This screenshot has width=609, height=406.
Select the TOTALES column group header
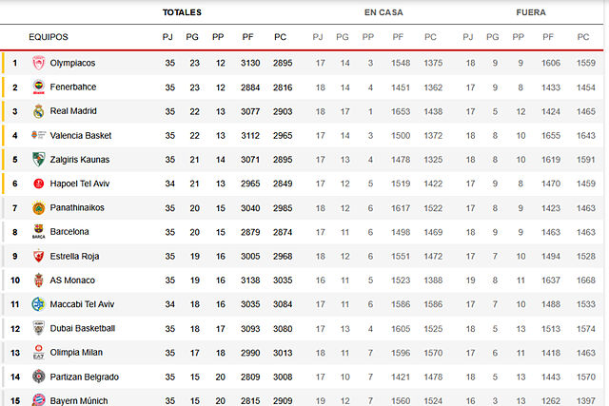(x=182, y=12)
